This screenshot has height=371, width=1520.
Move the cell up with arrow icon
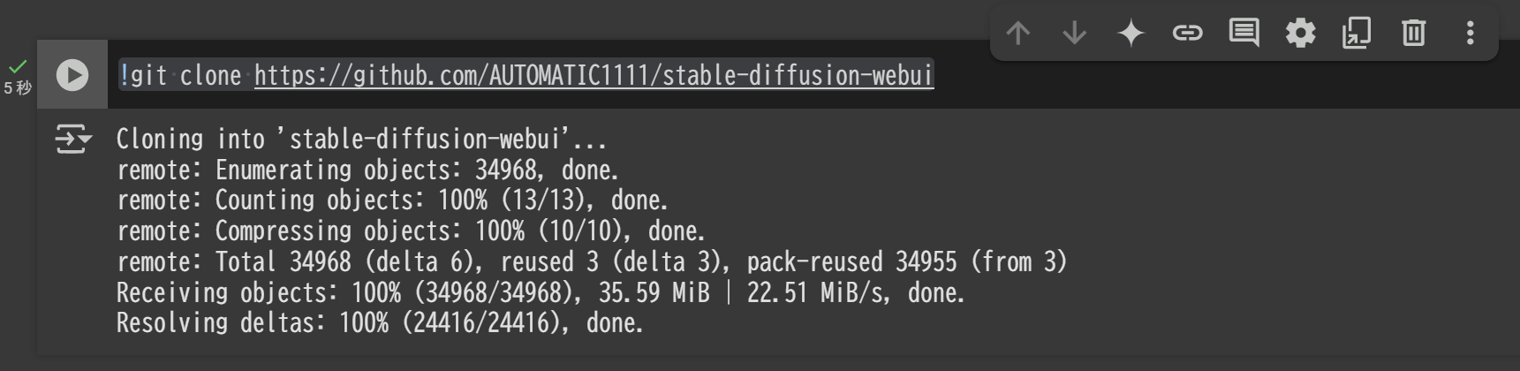click(1018, 34)
